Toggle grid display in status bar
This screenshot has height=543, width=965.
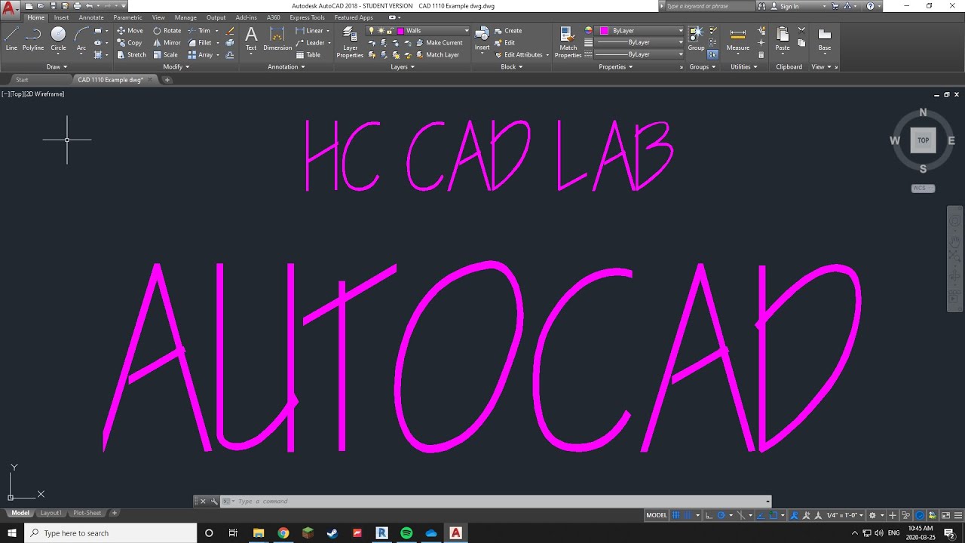675,515
